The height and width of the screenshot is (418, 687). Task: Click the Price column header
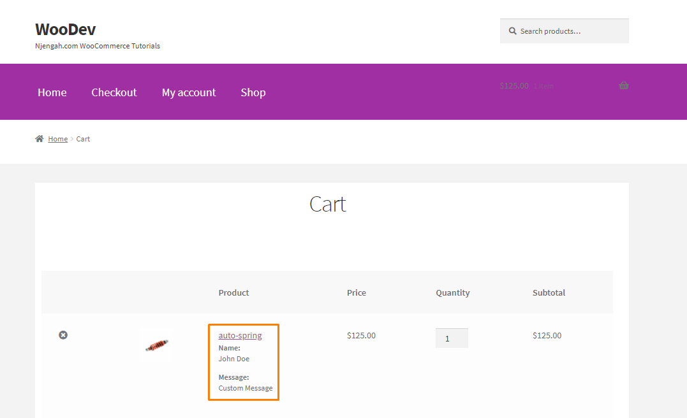click(356, 293)
